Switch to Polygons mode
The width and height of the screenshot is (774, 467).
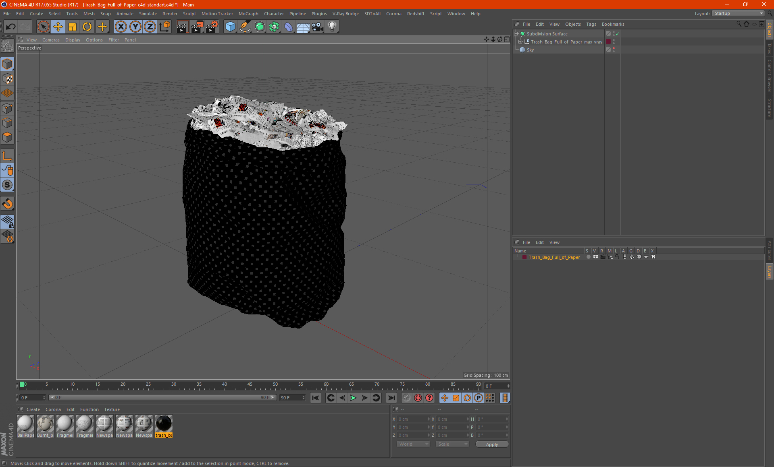[x=7, y=137]
